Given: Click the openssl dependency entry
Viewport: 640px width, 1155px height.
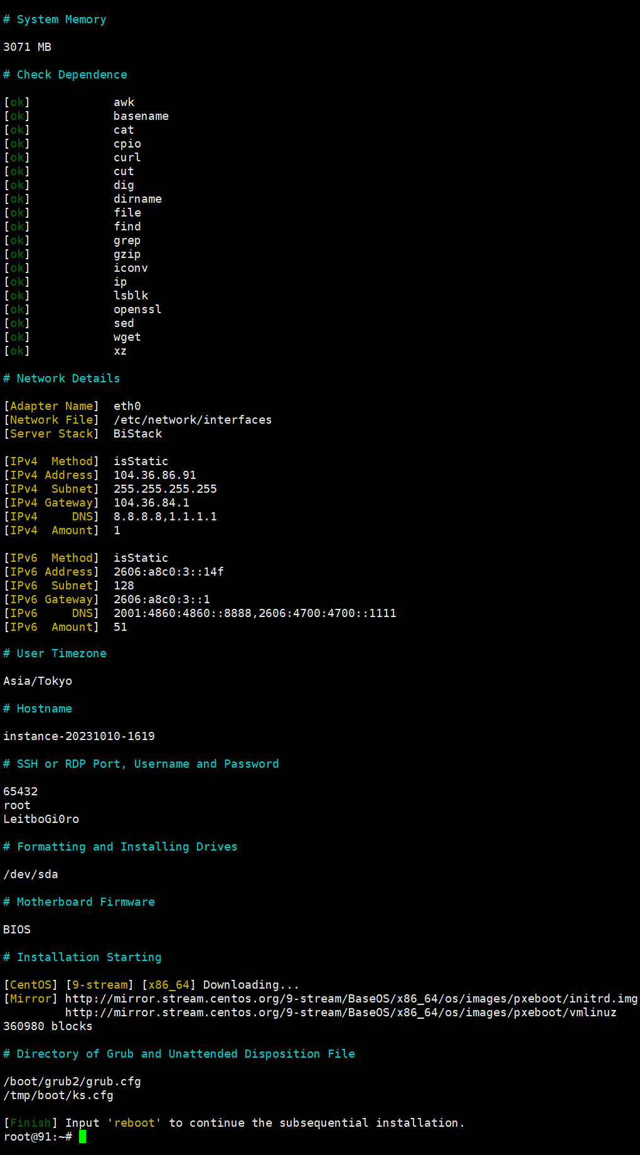Looking at the screenshot, I should [x=137, y=309].
